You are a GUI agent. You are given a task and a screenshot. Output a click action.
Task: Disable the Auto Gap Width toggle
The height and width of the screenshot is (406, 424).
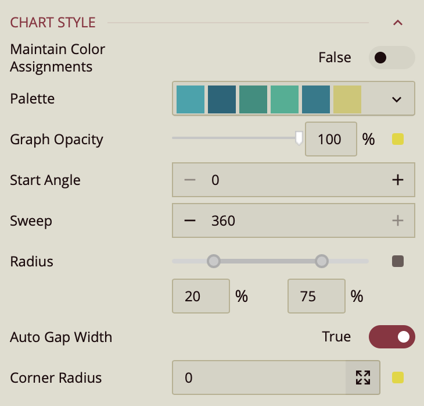click(x=391, y=337)
